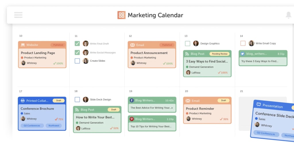Check the Write Email Copy checkbox

point(243,43)
